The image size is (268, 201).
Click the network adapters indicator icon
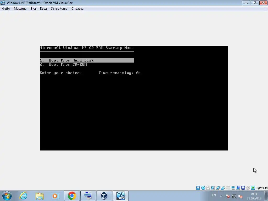pos(218,188)
